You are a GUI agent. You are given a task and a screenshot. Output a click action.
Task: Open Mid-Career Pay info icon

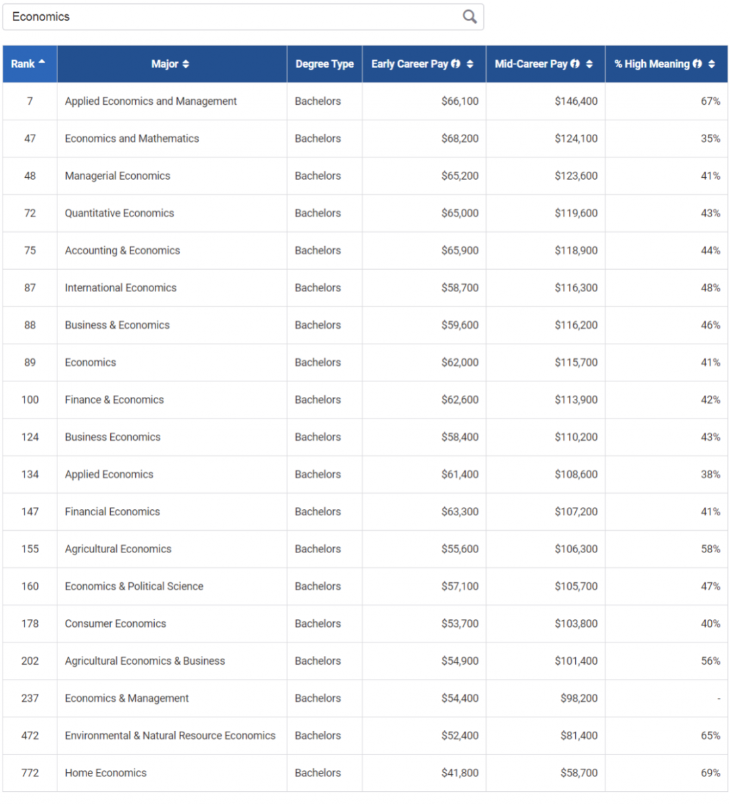pyautogui.click(x=575, y=64)
